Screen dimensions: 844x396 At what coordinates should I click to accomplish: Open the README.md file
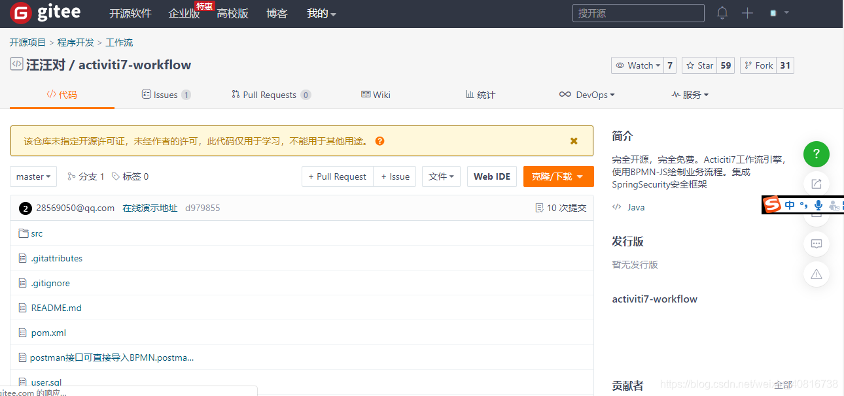[56, 308]
